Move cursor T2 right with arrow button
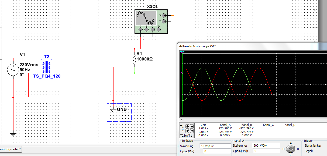The image size is (327, 156). (x=192, y=131)
